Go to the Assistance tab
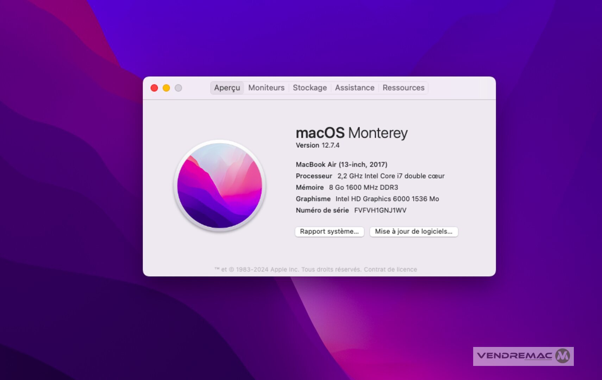This screenshot has width=602, height=380. point(355,88)
